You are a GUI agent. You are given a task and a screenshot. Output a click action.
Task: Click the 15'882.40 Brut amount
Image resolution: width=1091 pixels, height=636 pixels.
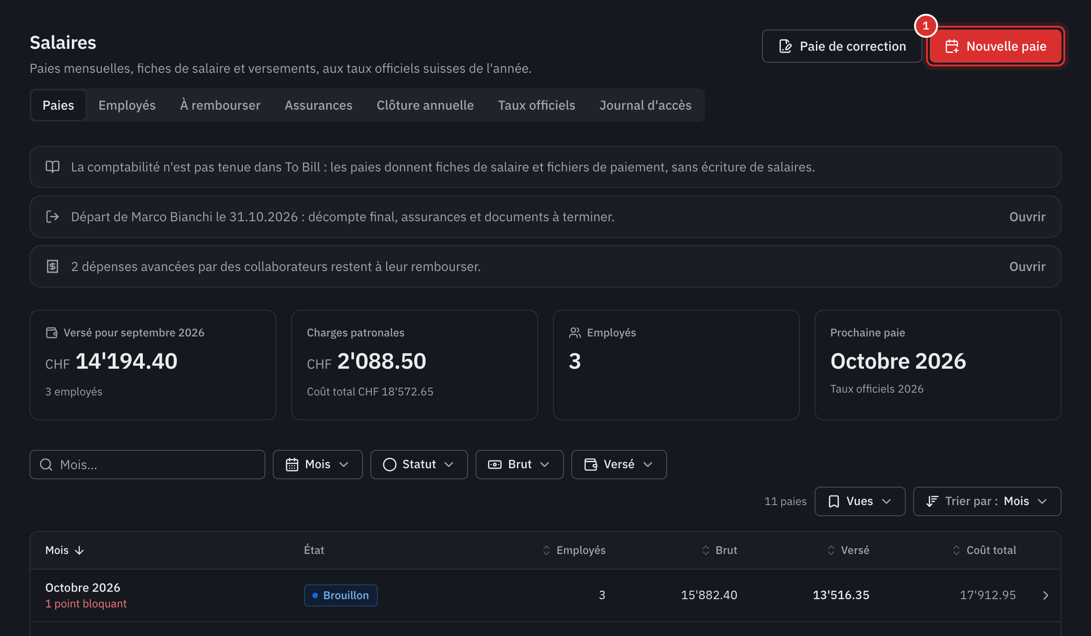(710, 595)
